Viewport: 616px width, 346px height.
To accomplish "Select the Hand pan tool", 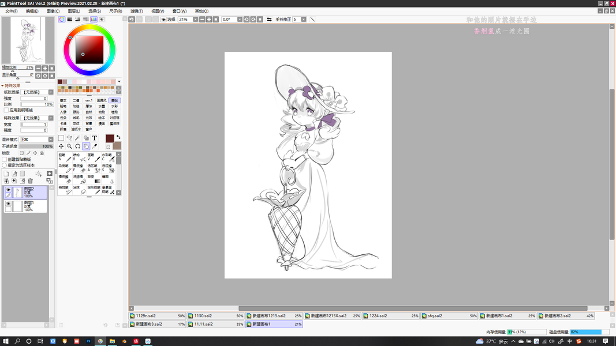I will (x=86, y=146).
